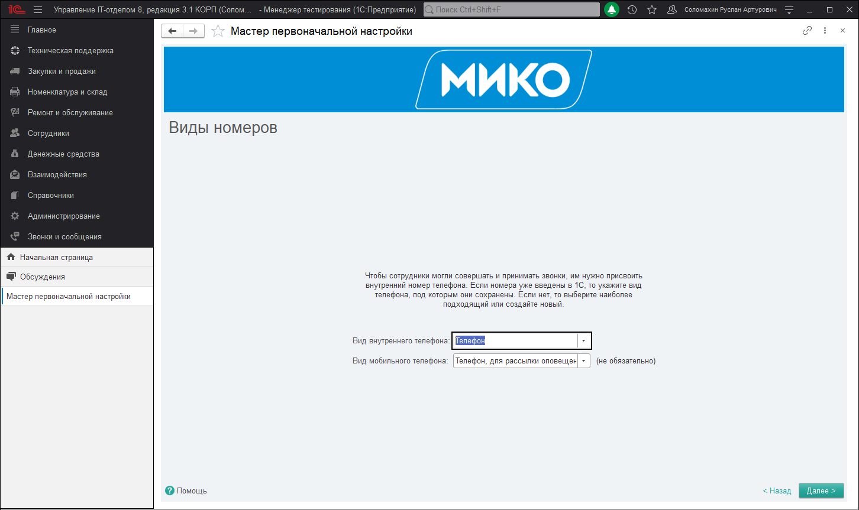Open the three-dot more actions menu

tap(825, 31)
